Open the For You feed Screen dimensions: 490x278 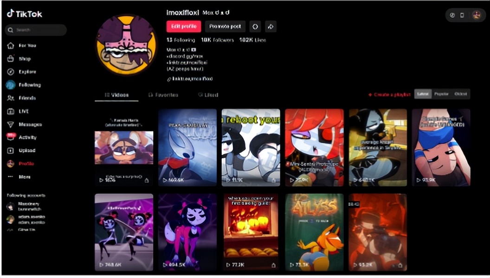[27, 46]
